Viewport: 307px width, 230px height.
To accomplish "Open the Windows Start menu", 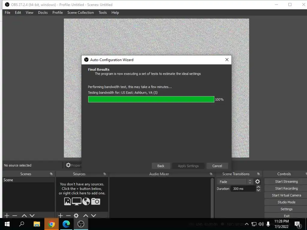I will [7, 224].
